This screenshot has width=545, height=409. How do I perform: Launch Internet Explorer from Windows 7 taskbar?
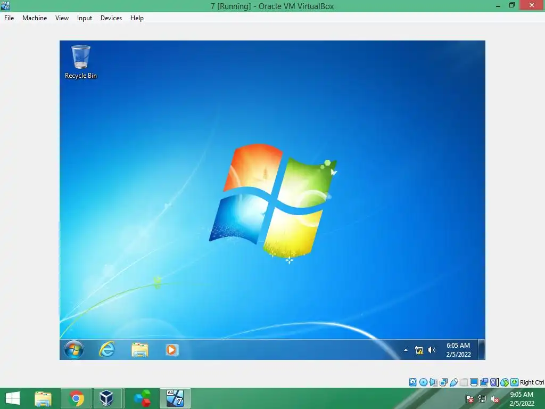[x=107, y=349]
